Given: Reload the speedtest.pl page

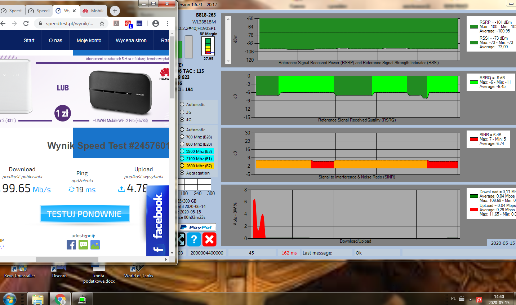Looking at the screenshot, I should tap(26, 23).
